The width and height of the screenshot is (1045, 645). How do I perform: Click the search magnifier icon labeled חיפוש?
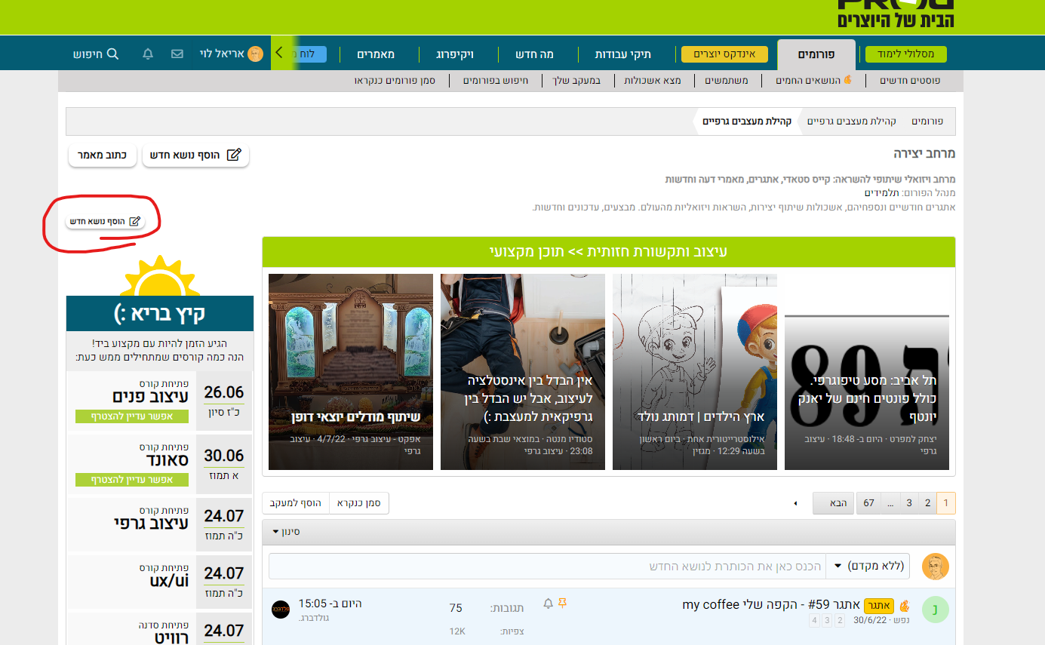pyautogui.click(x=112, y=54)
